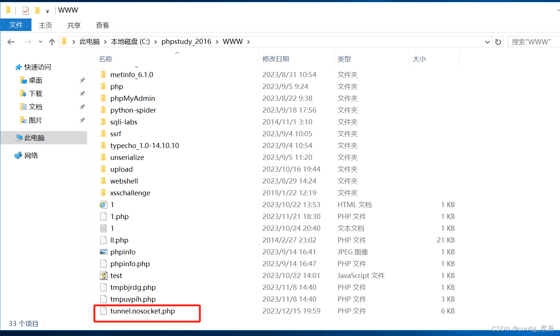Unpin 文档 using its pin icon
The image size is (560, 336).
82,107
